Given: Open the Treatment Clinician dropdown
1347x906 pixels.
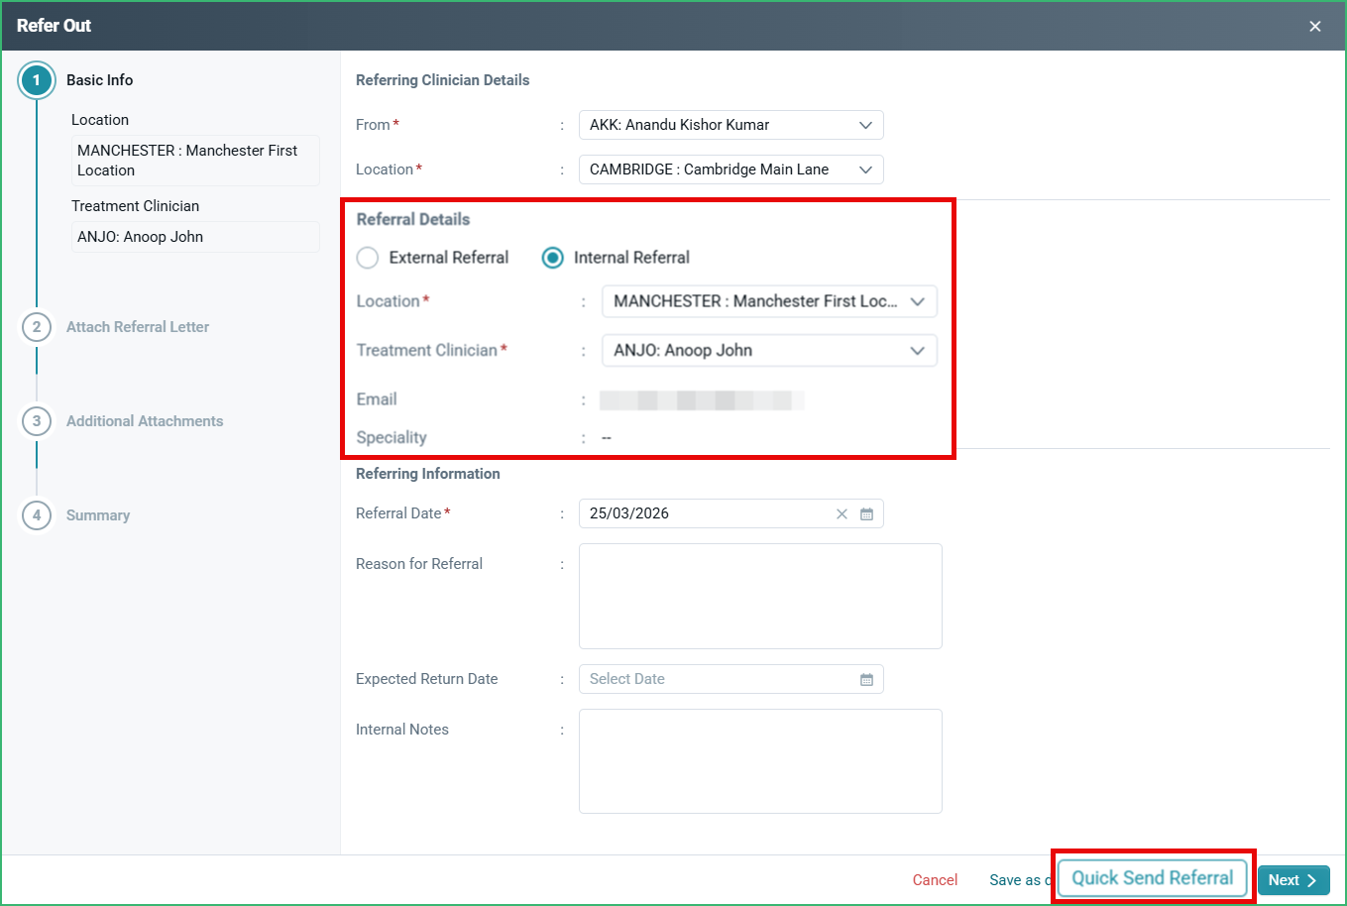Looking at the screenshot, I should coord(769,351).
